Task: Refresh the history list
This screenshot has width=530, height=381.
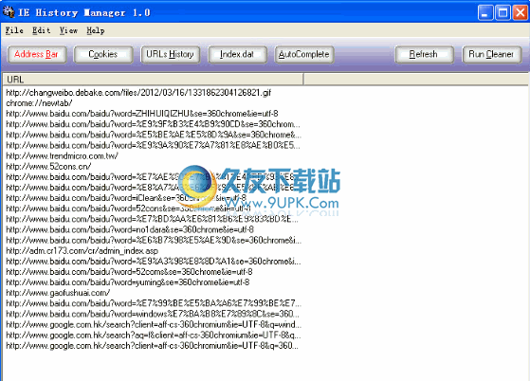Action: (424, 54)
